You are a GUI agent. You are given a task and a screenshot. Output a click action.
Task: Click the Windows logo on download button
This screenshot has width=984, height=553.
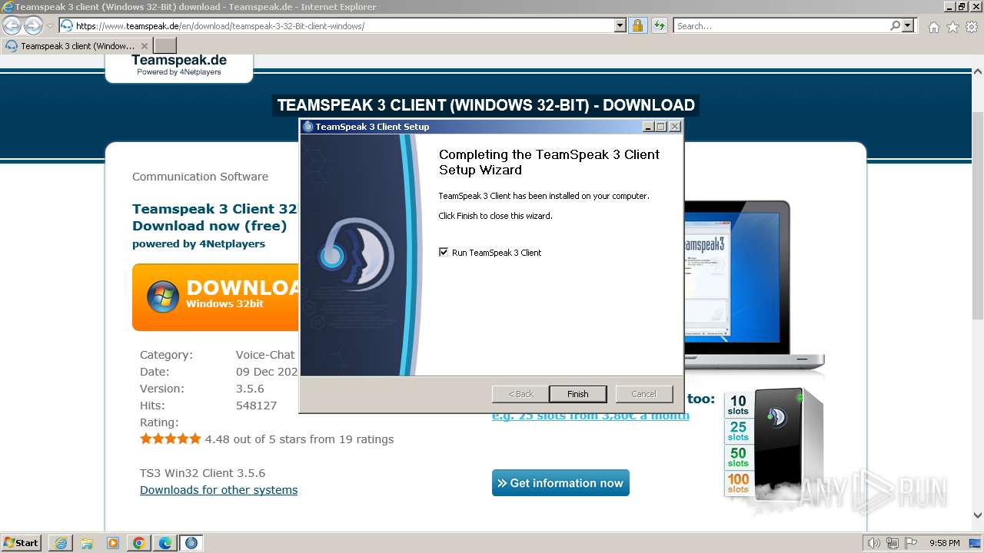click(163, 296)
